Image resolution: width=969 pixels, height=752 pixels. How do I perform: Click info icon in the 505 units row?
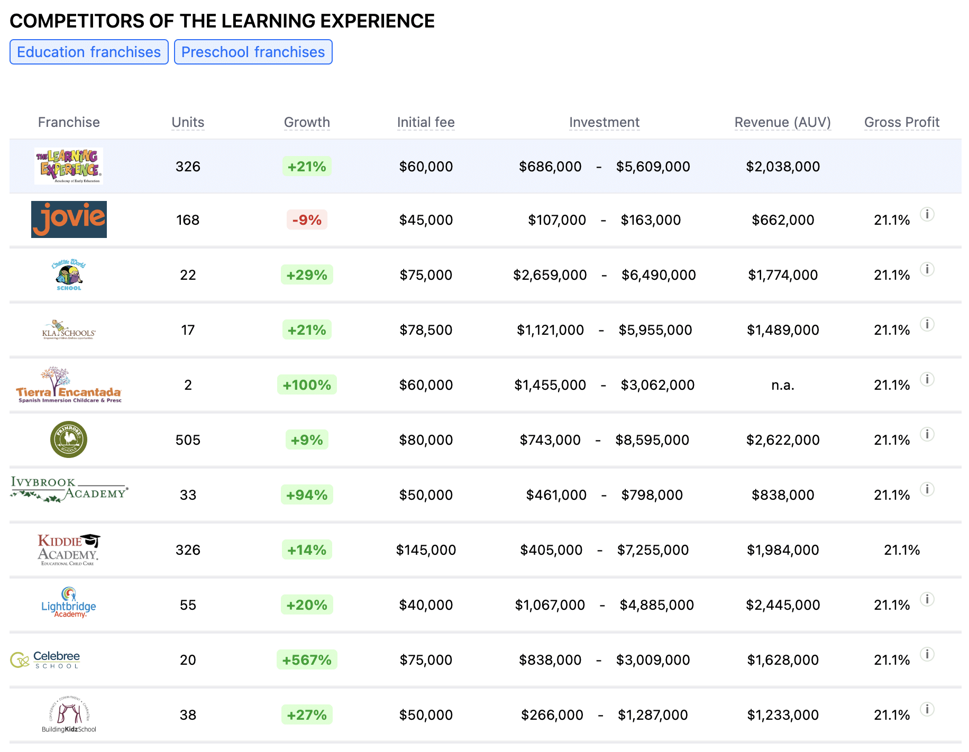tap(927, 434)
